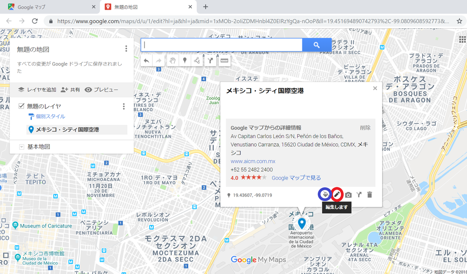Open www.aicm.com.mx link
The width and height of the screenshot is (467, 274).
[x=253, y=161]
